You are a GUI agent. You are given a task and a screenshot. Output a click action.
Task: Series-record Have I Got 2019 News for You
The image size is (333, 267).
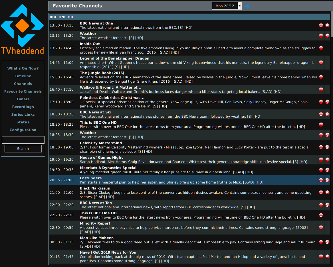[x=327, y=257]
